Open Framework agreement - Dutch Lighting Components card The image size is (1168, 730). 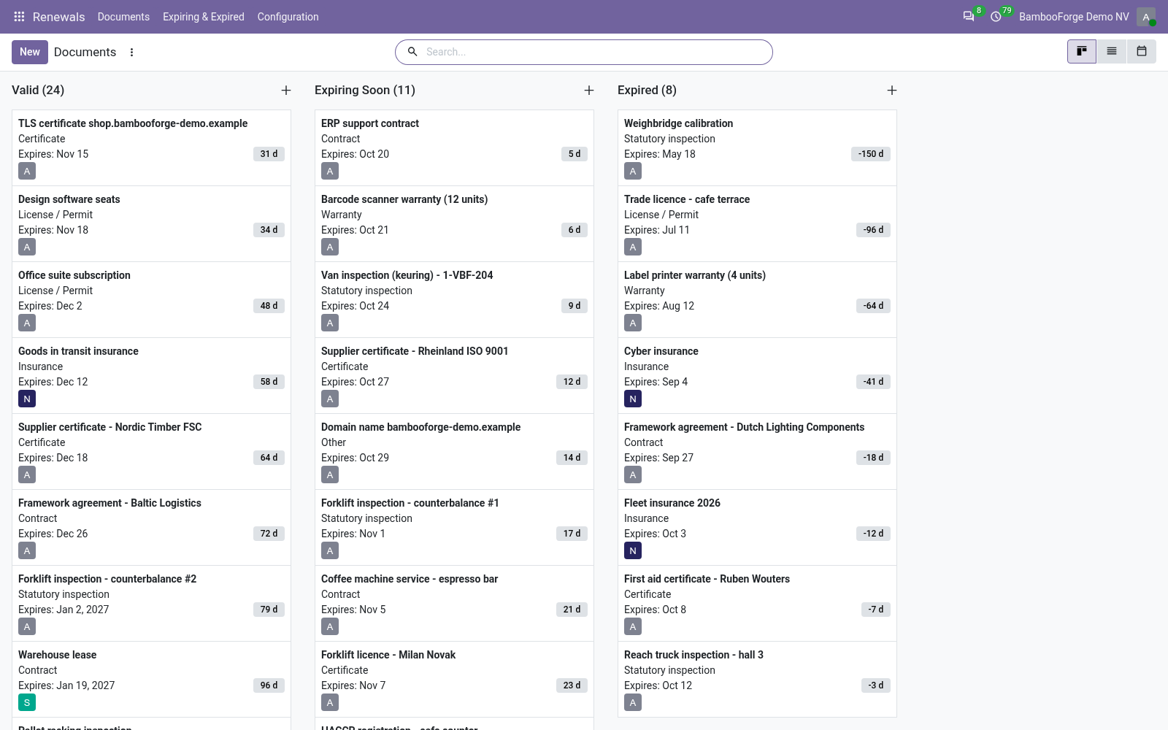(x=757, y=451)
